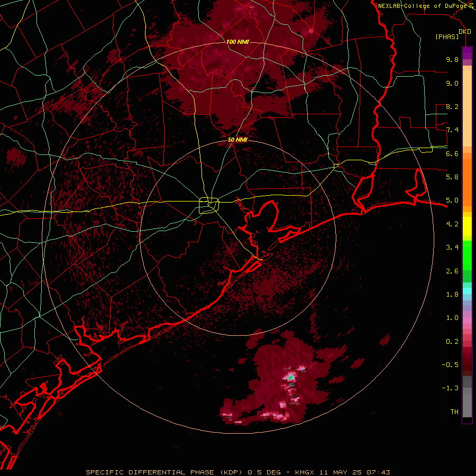
Task: Click the [PHAS] units label
Action: point(447,37)
